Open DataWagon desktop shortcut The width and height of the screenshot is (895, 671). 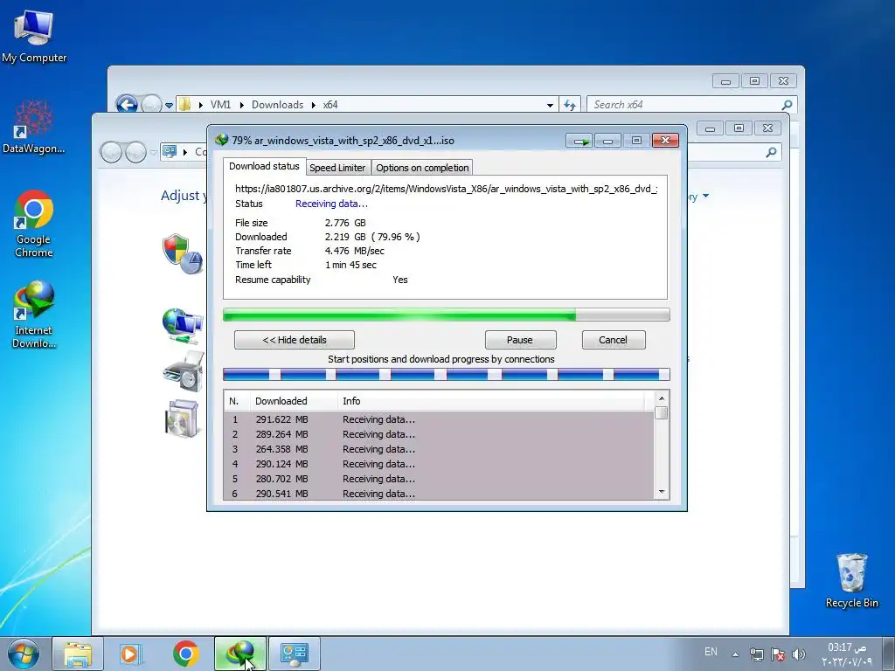click(34, 128)
